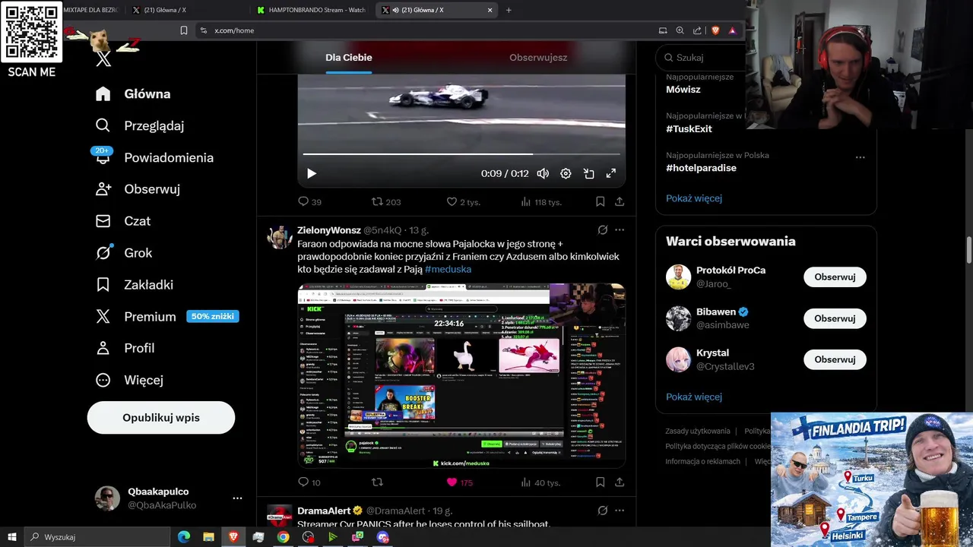Switch to the Dla Ciebie tab

pyautogui.click(x=349, y=57)
